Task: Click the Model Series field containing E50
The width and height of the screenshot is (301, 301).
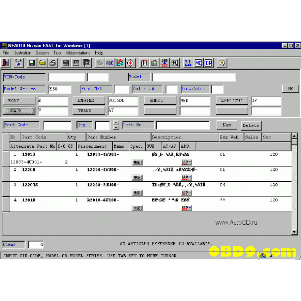Action: point(60,89)
